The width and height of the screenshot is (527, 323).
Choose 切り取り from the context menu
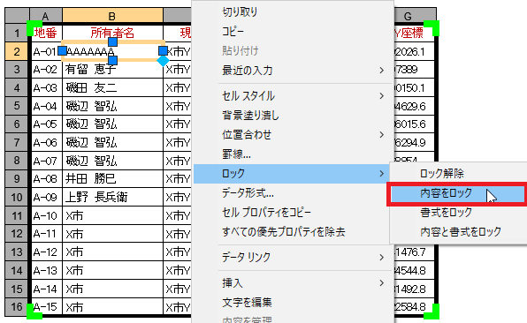coord(293,12)
